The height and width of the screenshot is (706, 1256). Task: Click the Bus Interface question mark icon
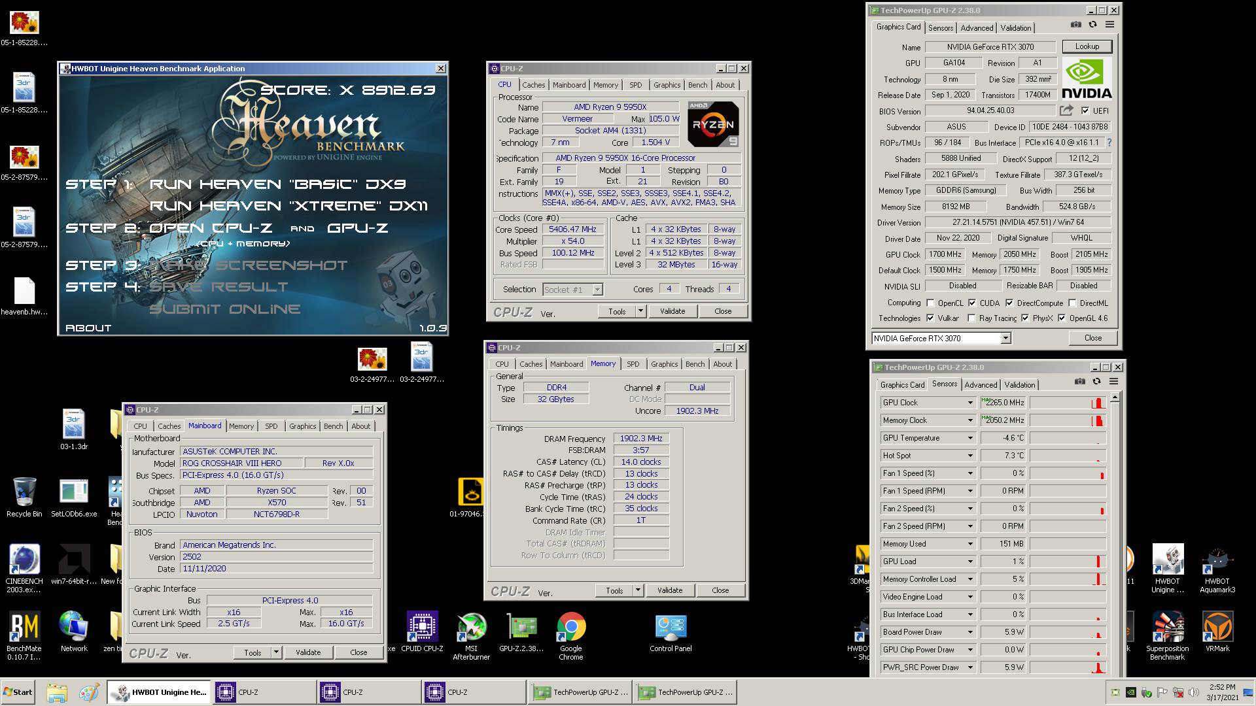pos(1109,143)
